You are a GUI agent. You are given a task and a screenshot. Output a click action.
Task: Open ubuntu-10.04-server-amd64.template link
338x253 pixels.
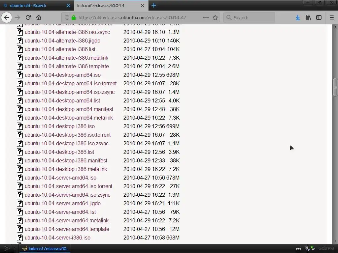[x=67, y=229]
